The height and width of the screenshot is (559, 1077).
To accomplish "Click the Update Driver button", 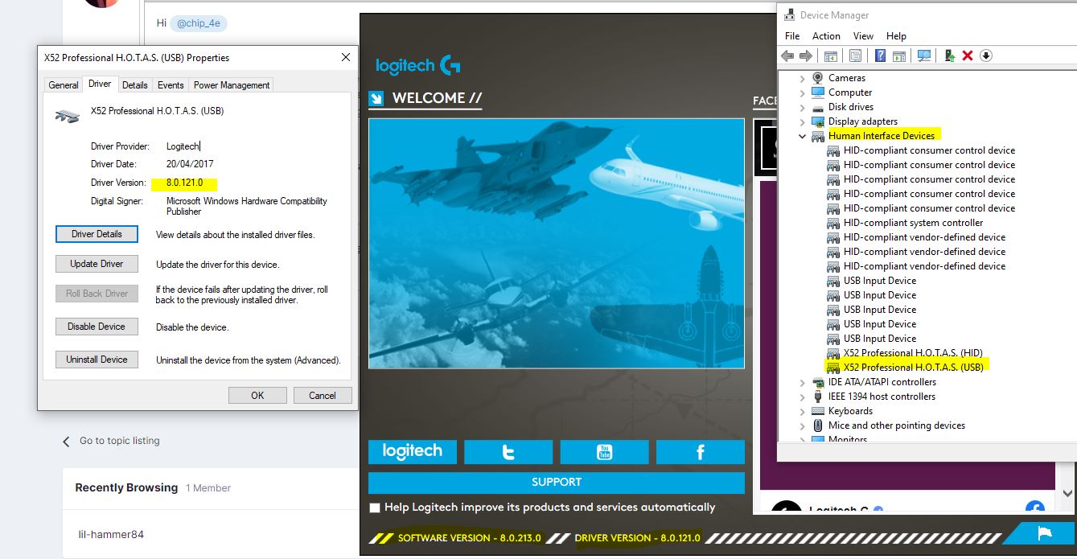I will [x=97, y=264].
